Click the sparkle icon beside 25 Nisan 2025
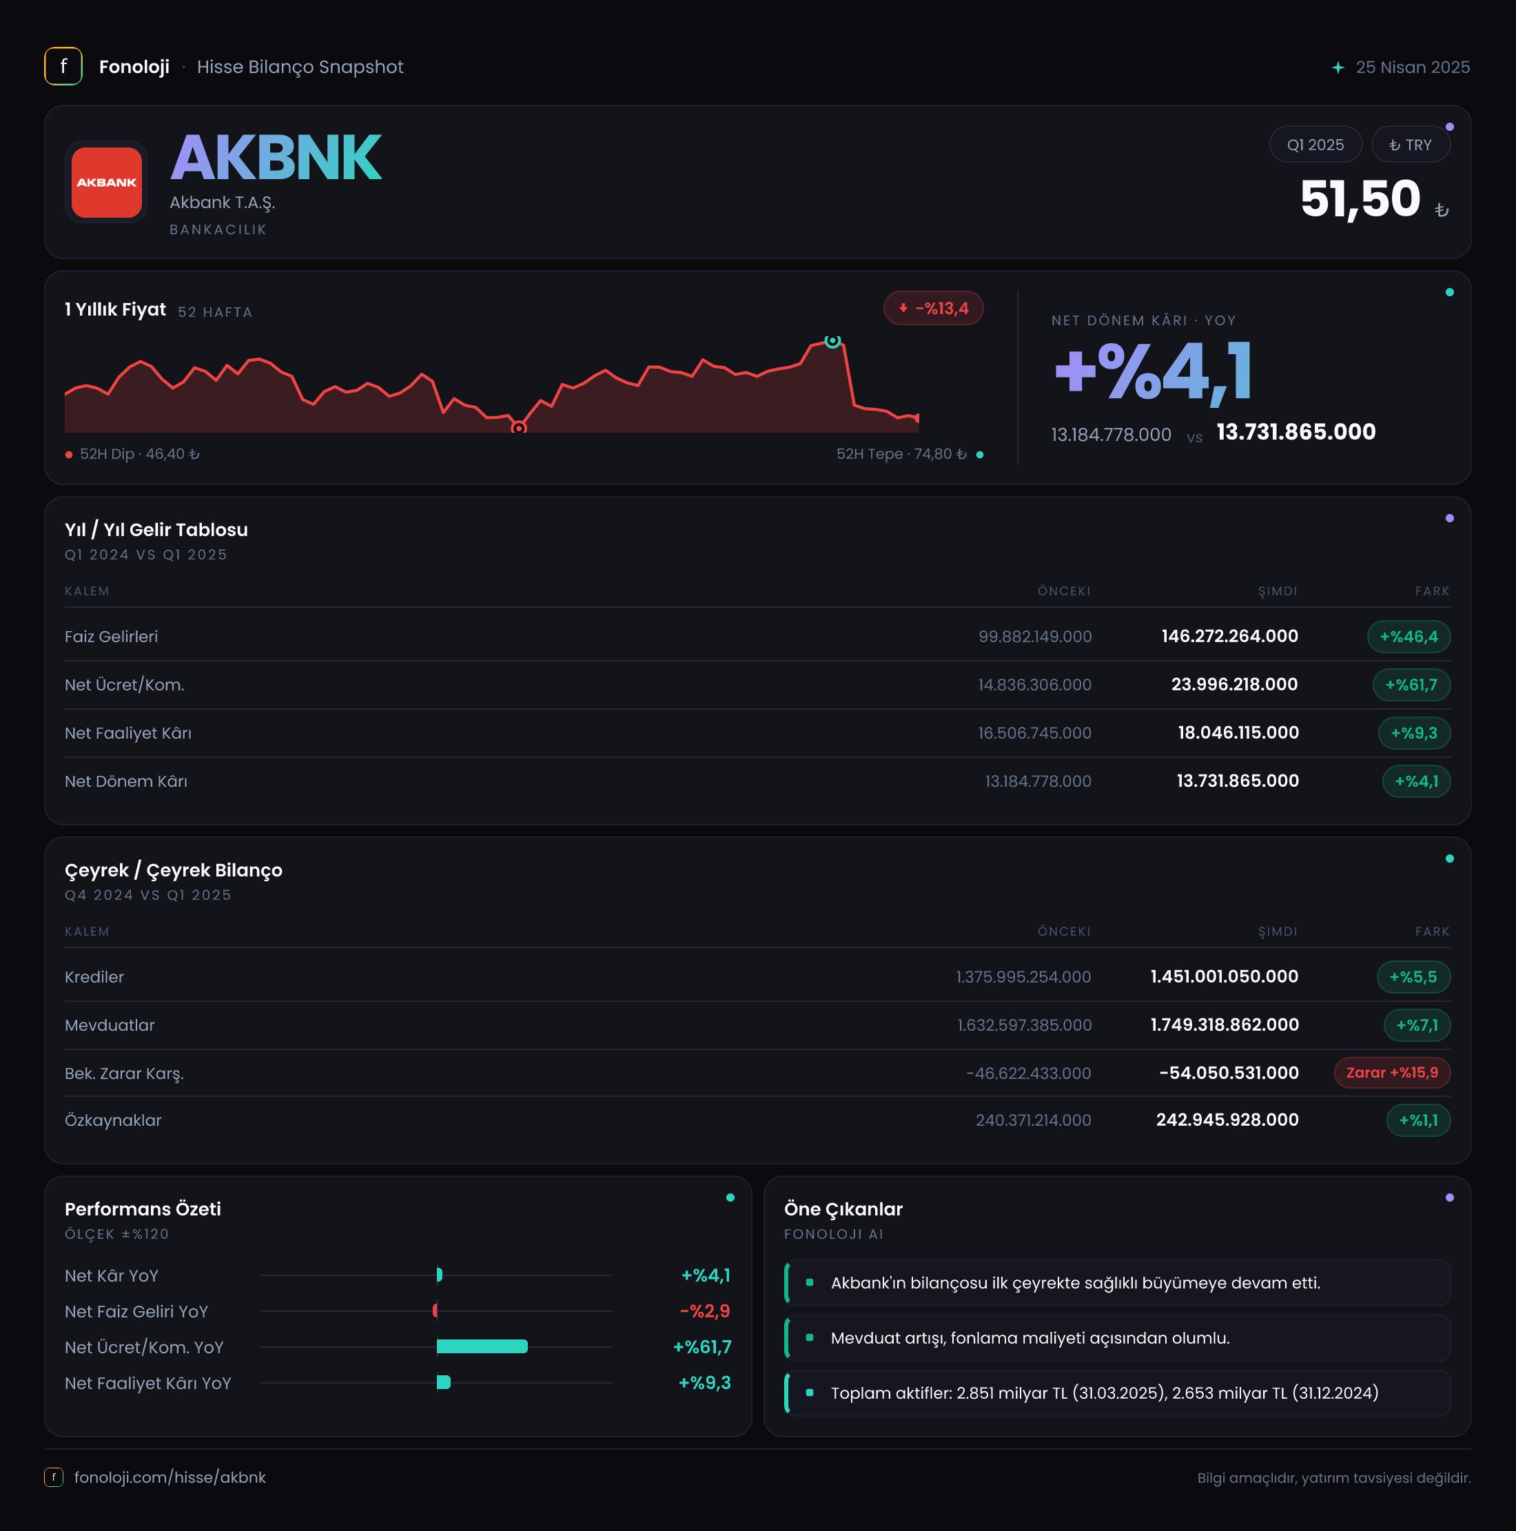Image resolution: width=1516 pixels, height=1531 pixels. click(x=1338, y=68)
